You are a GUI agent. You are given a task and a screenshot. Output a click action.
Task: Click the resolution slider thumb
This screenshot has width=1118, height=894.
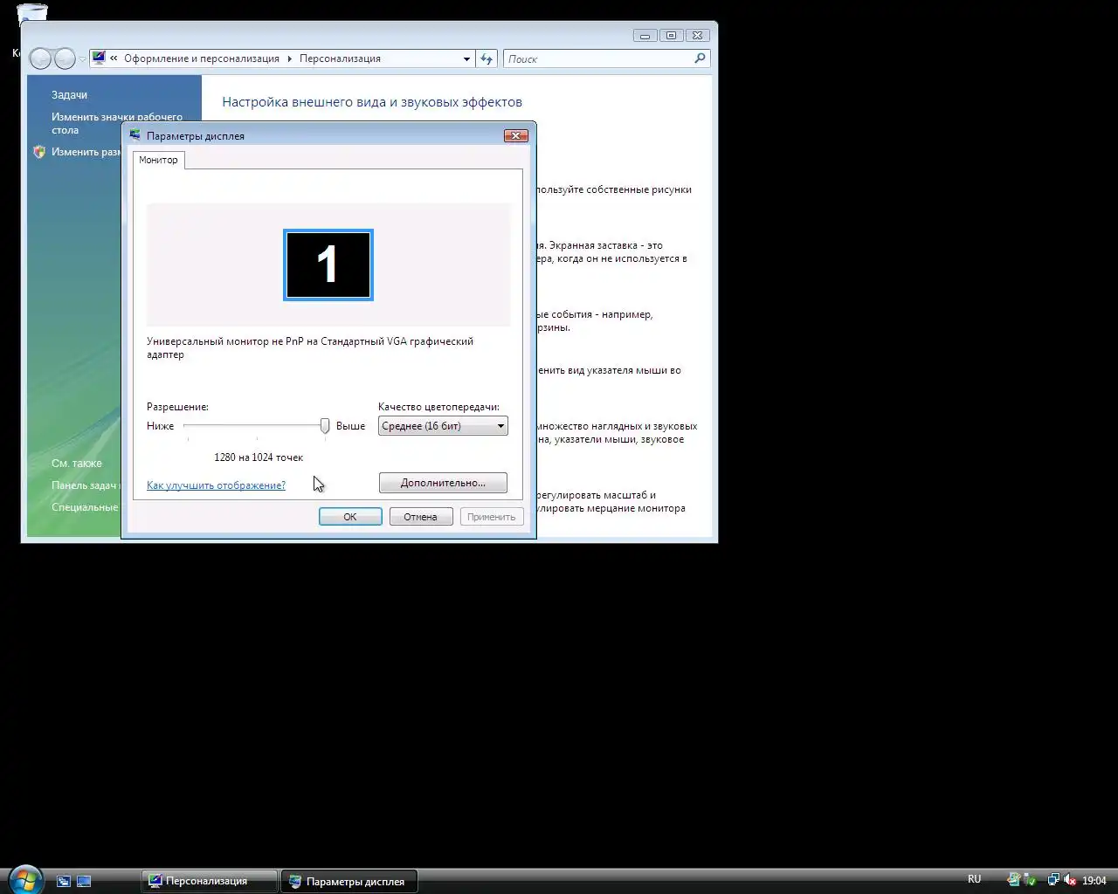pyautogui.click(x=325, y=426)
